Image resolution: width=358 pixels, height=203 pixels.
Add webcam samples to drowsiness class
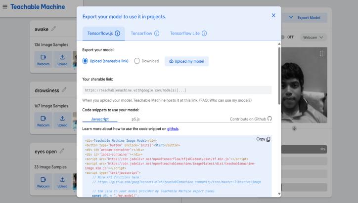pyautogui.click(x=44, y=121)
